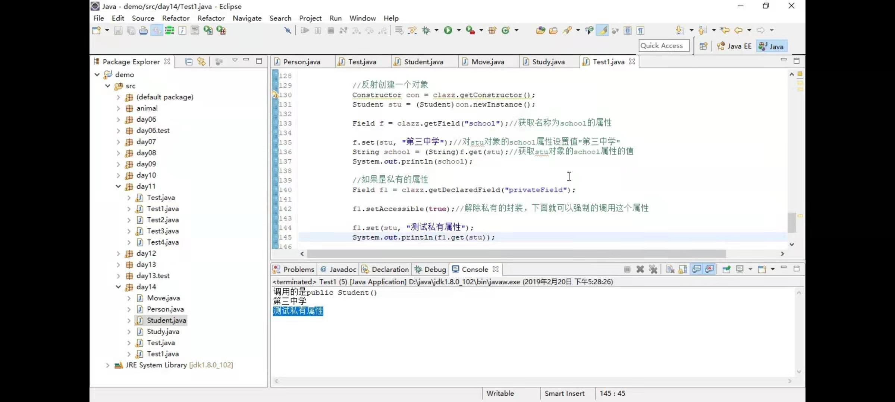Toggle console Scroll Lock
The image size is (895, 402).
[x=683, y=269]
